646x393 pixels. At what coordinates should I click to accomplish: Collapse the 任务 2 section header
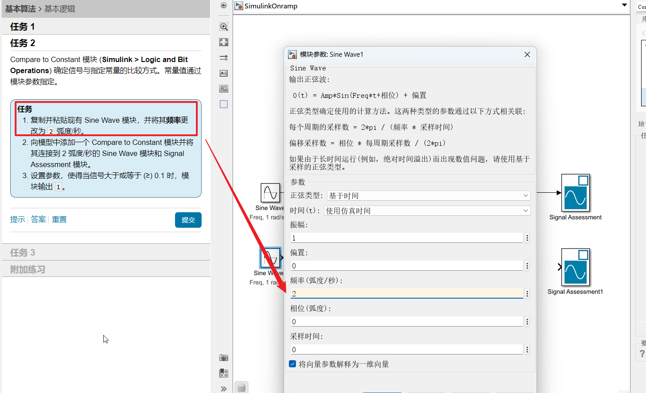tap(106, 43)
